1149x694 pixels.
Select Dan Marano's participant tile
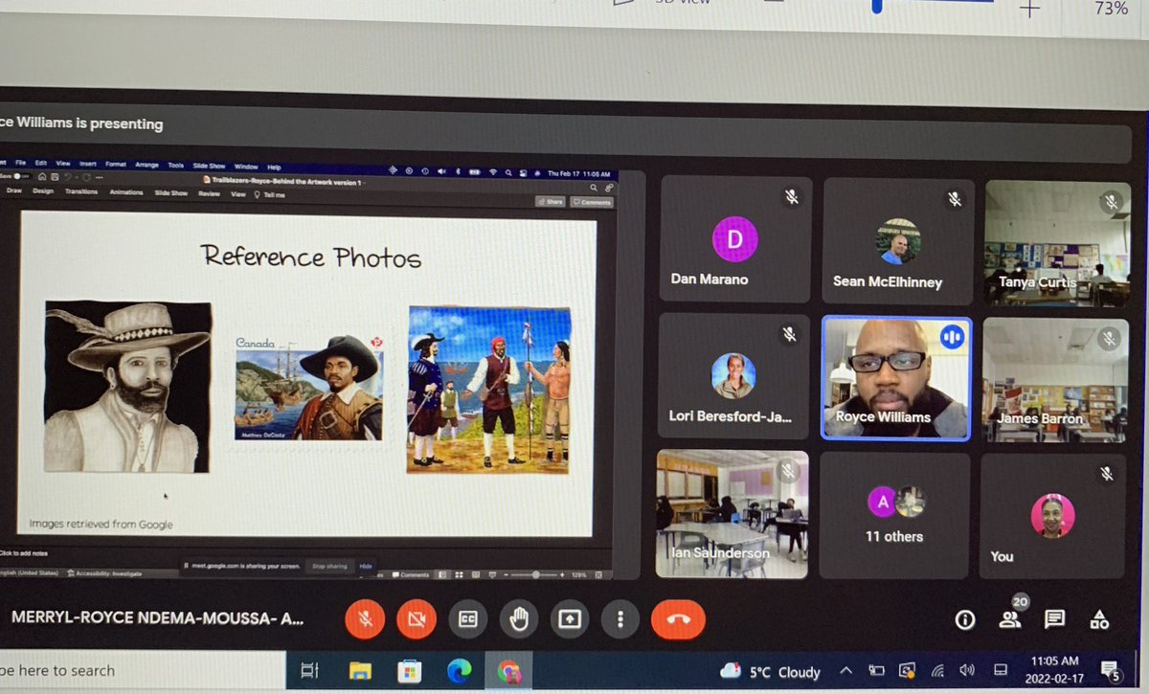click(734, 240)
